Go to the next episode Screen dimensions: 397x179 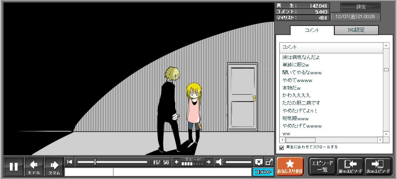378,166
